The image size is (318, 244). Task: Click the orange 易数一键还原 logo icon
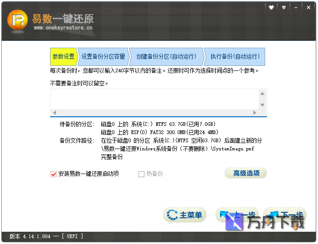(17, 20)
